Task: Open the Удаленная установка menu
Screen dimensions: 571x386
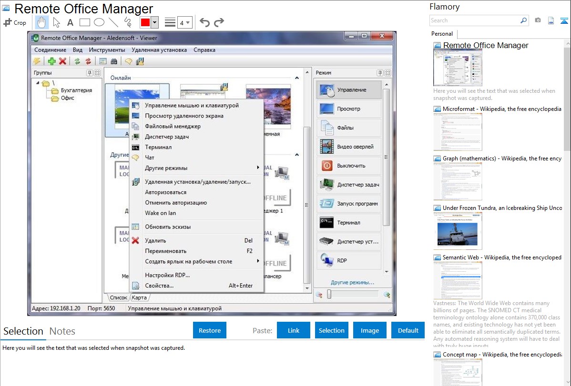Action: click(159, 50)
